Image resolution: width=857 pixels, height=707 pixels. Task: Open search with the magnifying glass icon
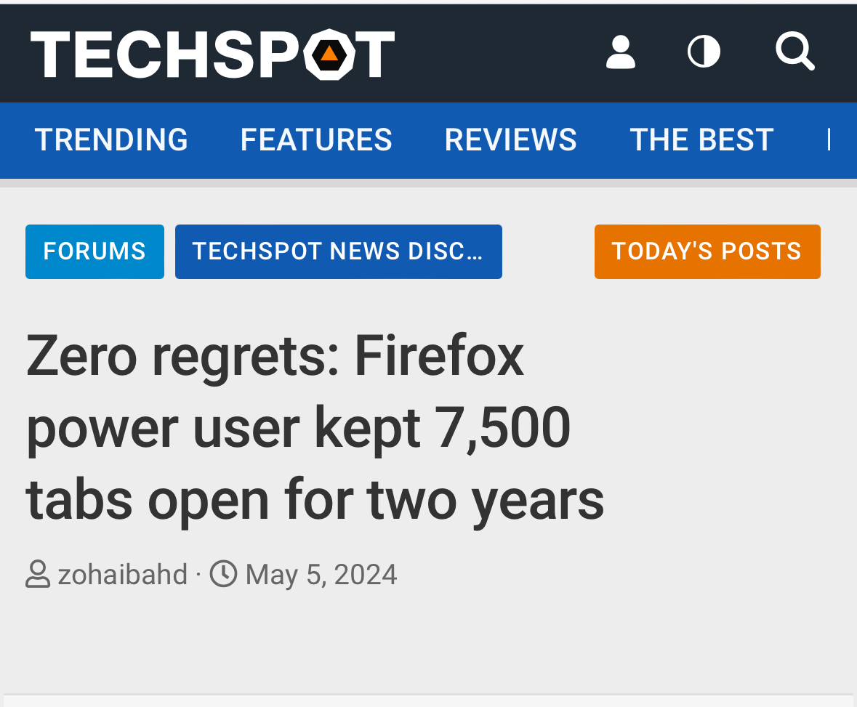[x=794, y=52]
